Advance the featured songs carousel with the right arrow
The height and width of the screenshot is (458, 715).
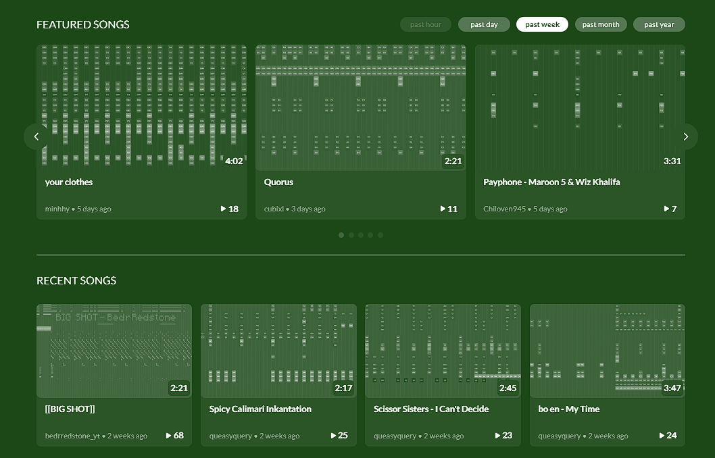(x=687, y=136)
